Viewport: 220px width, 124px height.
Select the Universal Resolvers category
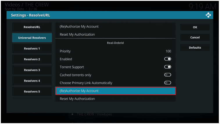point(32,38)
